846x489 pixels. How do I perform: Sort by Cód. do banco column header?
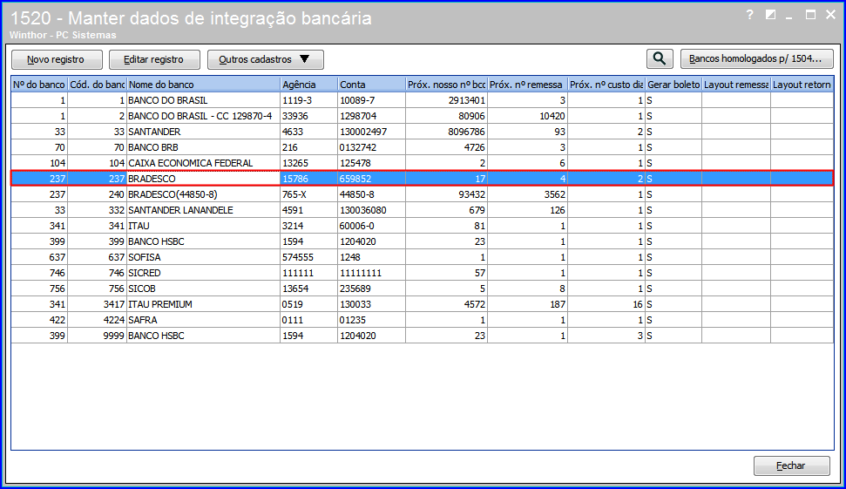pyautogui.click(x=97, y=85)
